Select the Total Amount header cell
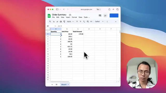This screenshot has width=166, height=93. pyautogui.click(x=78, y=32)
